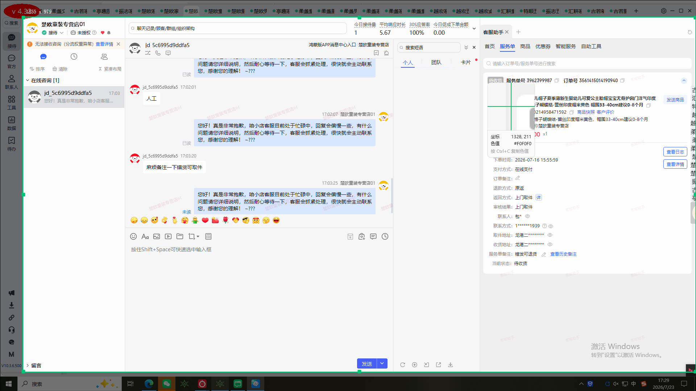The height and width of the screenshot is (391, 696).
Task: Open the screenshot tool's dropdown arrow
Action: [x=198, y=237]
